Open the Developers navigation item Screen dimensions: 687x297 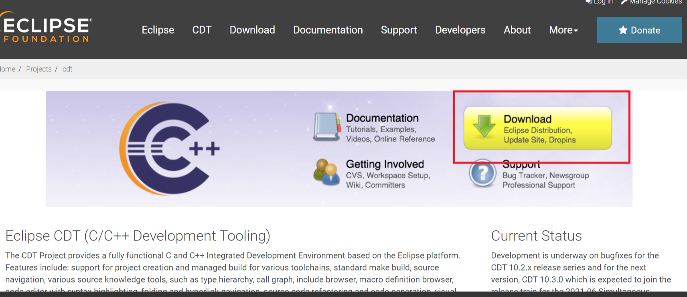coord(460,30)
